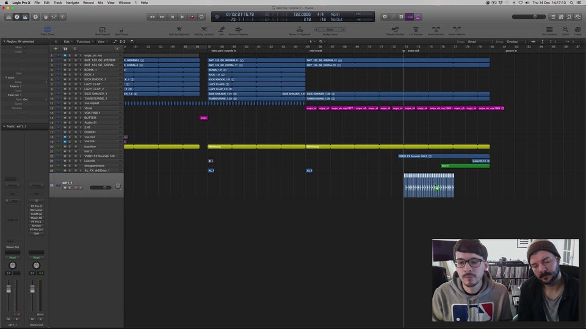Toggle record enable on sd11_1 track
Screen dimensions: 586x329
(x=76, y=188)
